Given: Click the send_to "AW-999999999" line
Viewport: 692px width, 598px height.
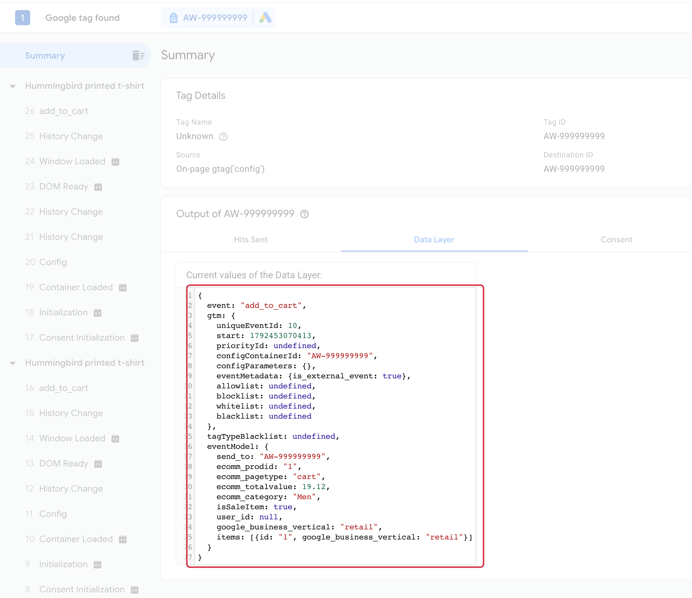Looking at the screenshot, I should (x=273, y=457).
